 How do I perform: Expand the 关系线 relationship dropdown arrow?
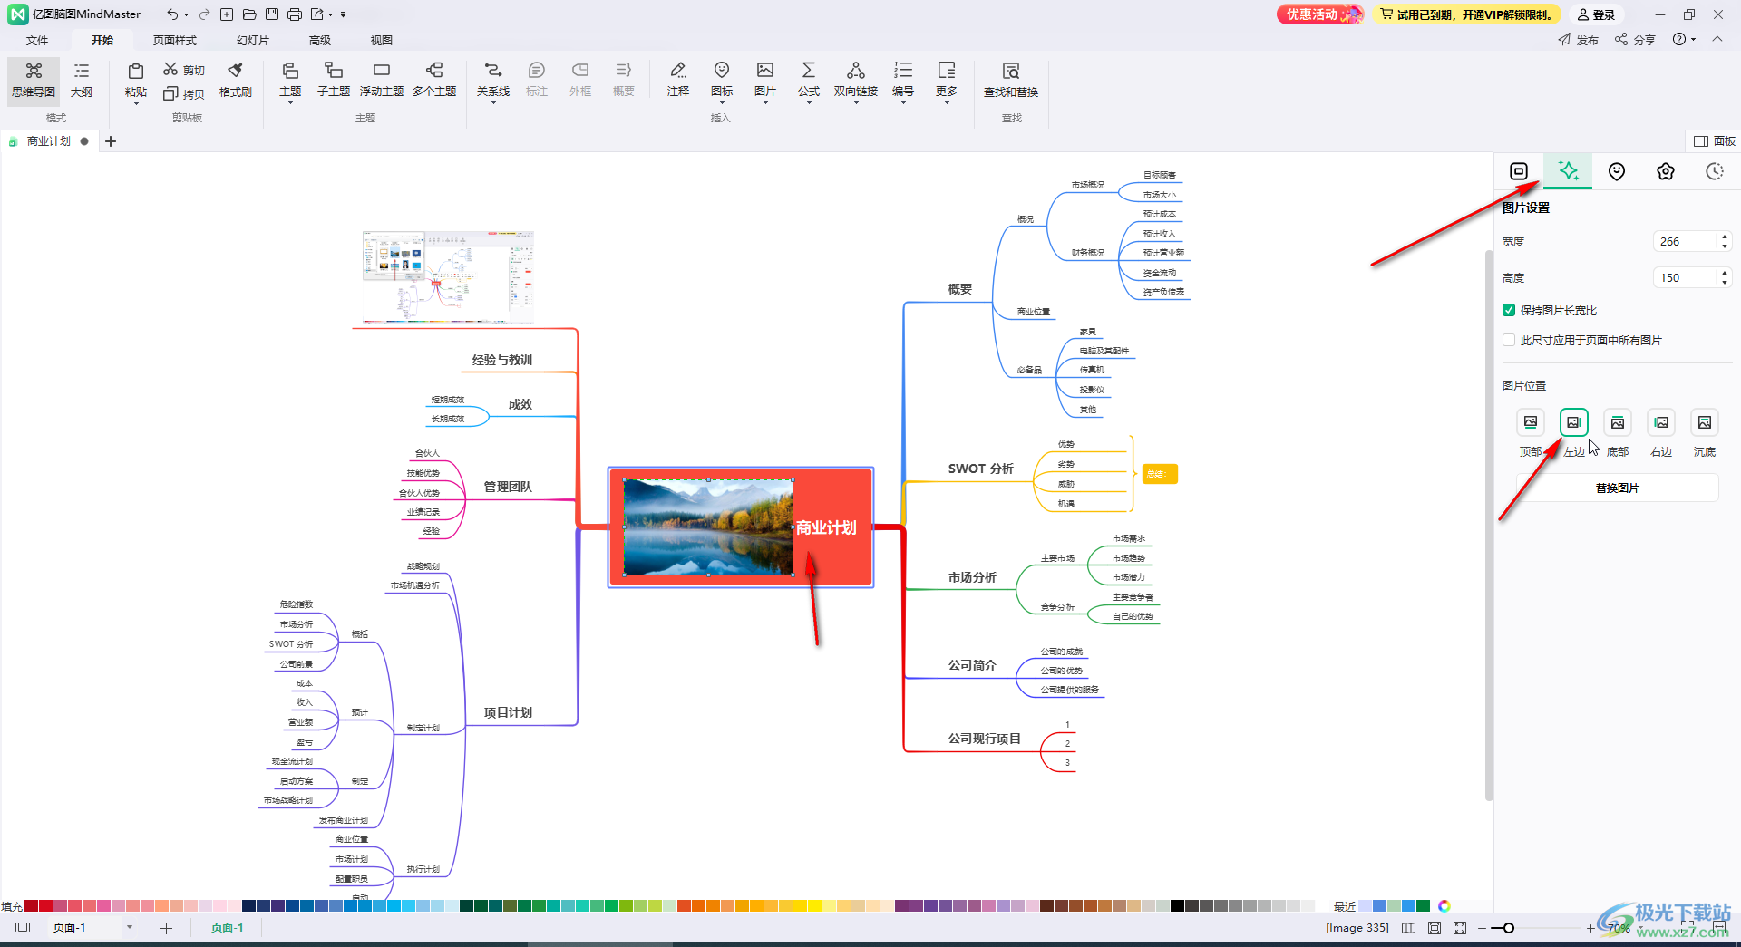(x=493, y=103)
